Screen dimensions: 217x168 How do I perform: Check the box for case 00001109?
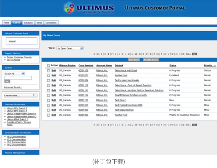click(x=48, y=71)
